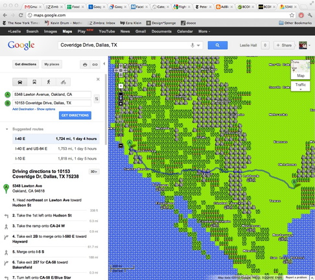Zoom out with the map minus button

click(121, 146)
